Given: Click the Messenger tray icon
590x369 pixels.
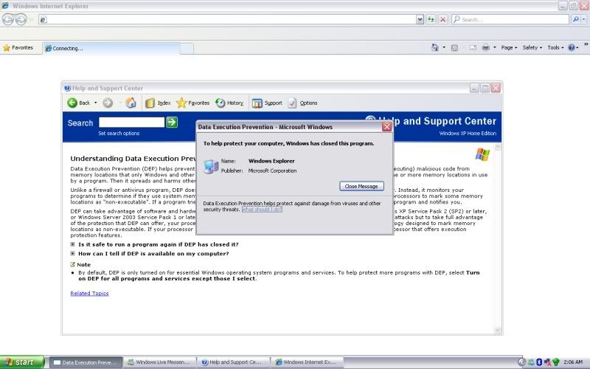Looking at the screenshot, I should (x=531, y=362).
